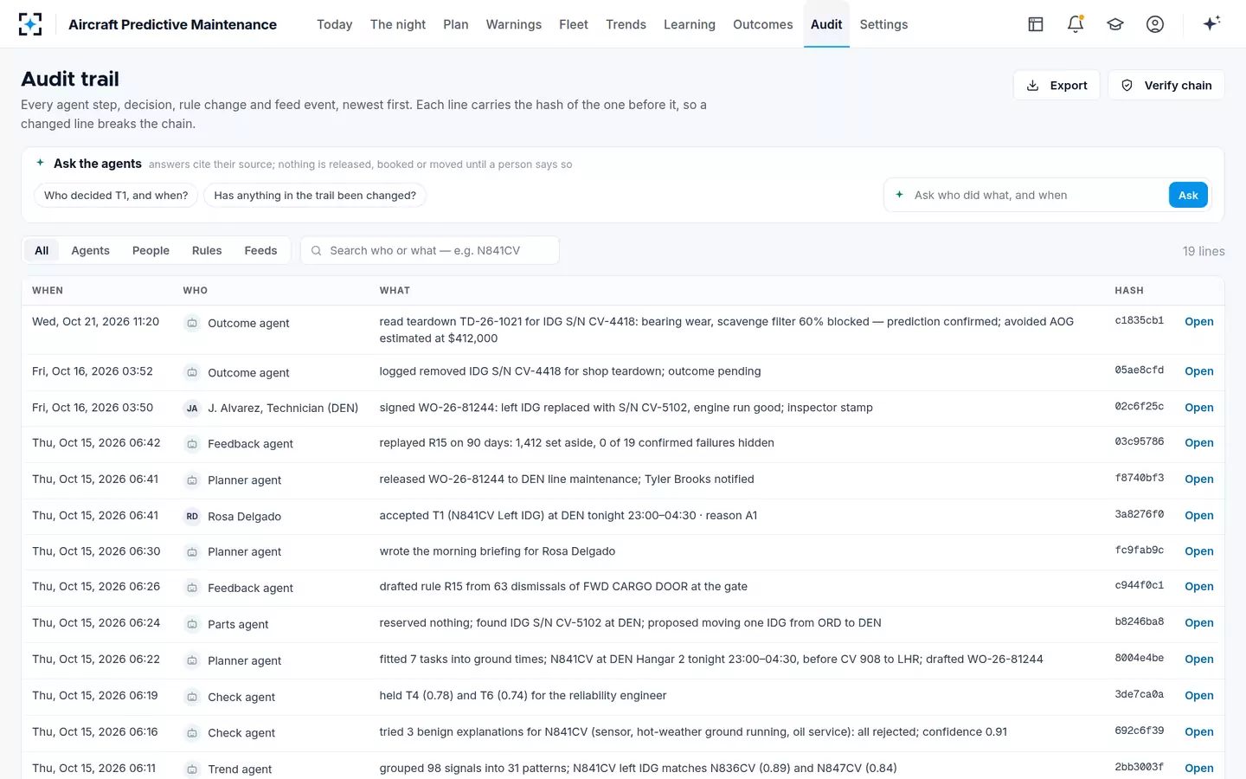The width and height of the screenshot is (1246, 779).
Task: Click the agent icon on the 11:20 Outcome agent row
Action: coord(192,323)
